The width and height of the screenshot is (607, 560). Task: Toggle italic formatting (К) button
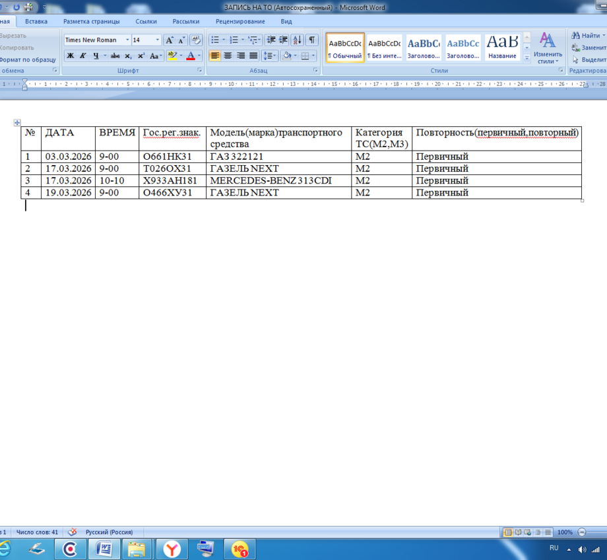click(x=83, y=56)
